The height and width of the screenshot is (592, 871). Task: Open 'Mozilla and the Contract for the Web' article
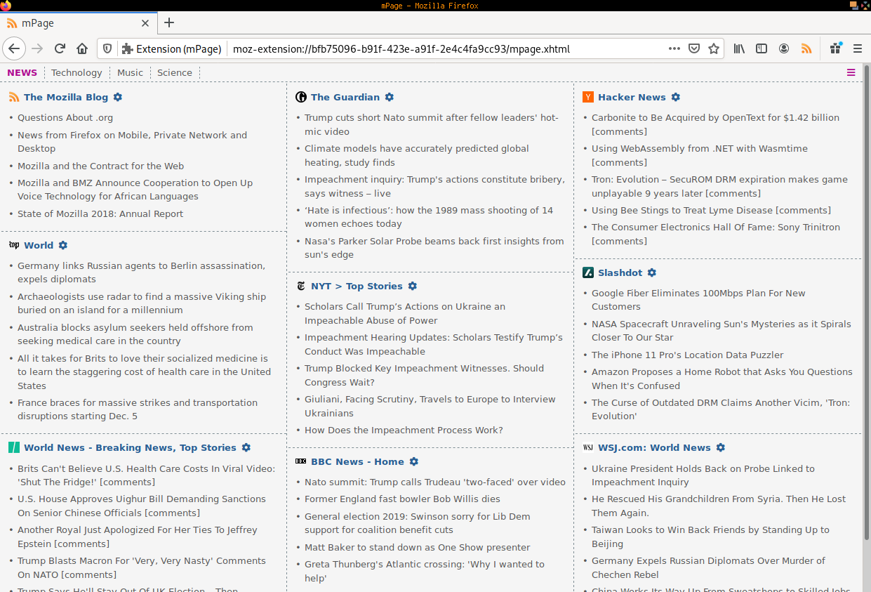pyautogui.click(x=100, y=166)
